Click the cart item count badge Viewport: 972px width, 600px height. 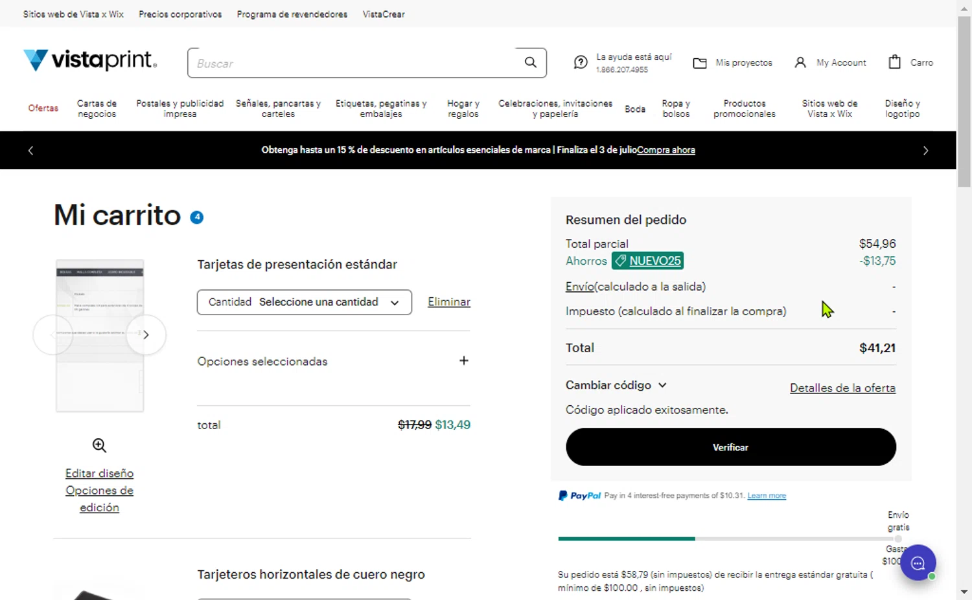pyautogui.click(x=197, y=217)
